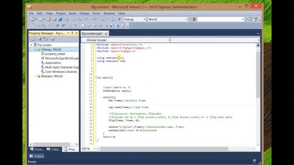Viewport: 294px width, 165px height.
Task: Open the find combo box dropdown arrow
Action: coord(243,19)
